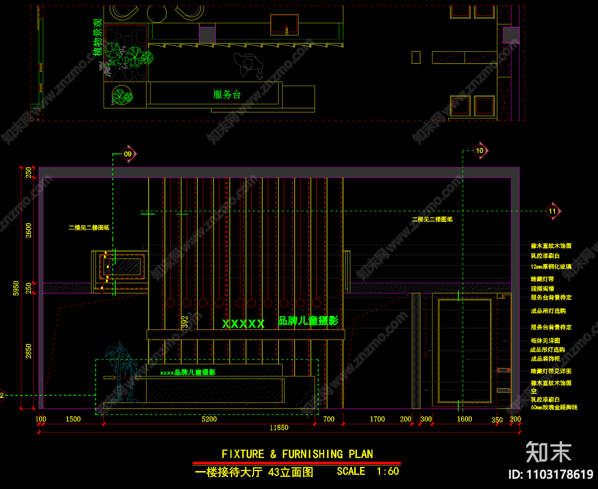Select the 一楼接待大厅 43立面图 title
Image resolution: width=598 pixels, height=489 pixels.
point(254,472)
